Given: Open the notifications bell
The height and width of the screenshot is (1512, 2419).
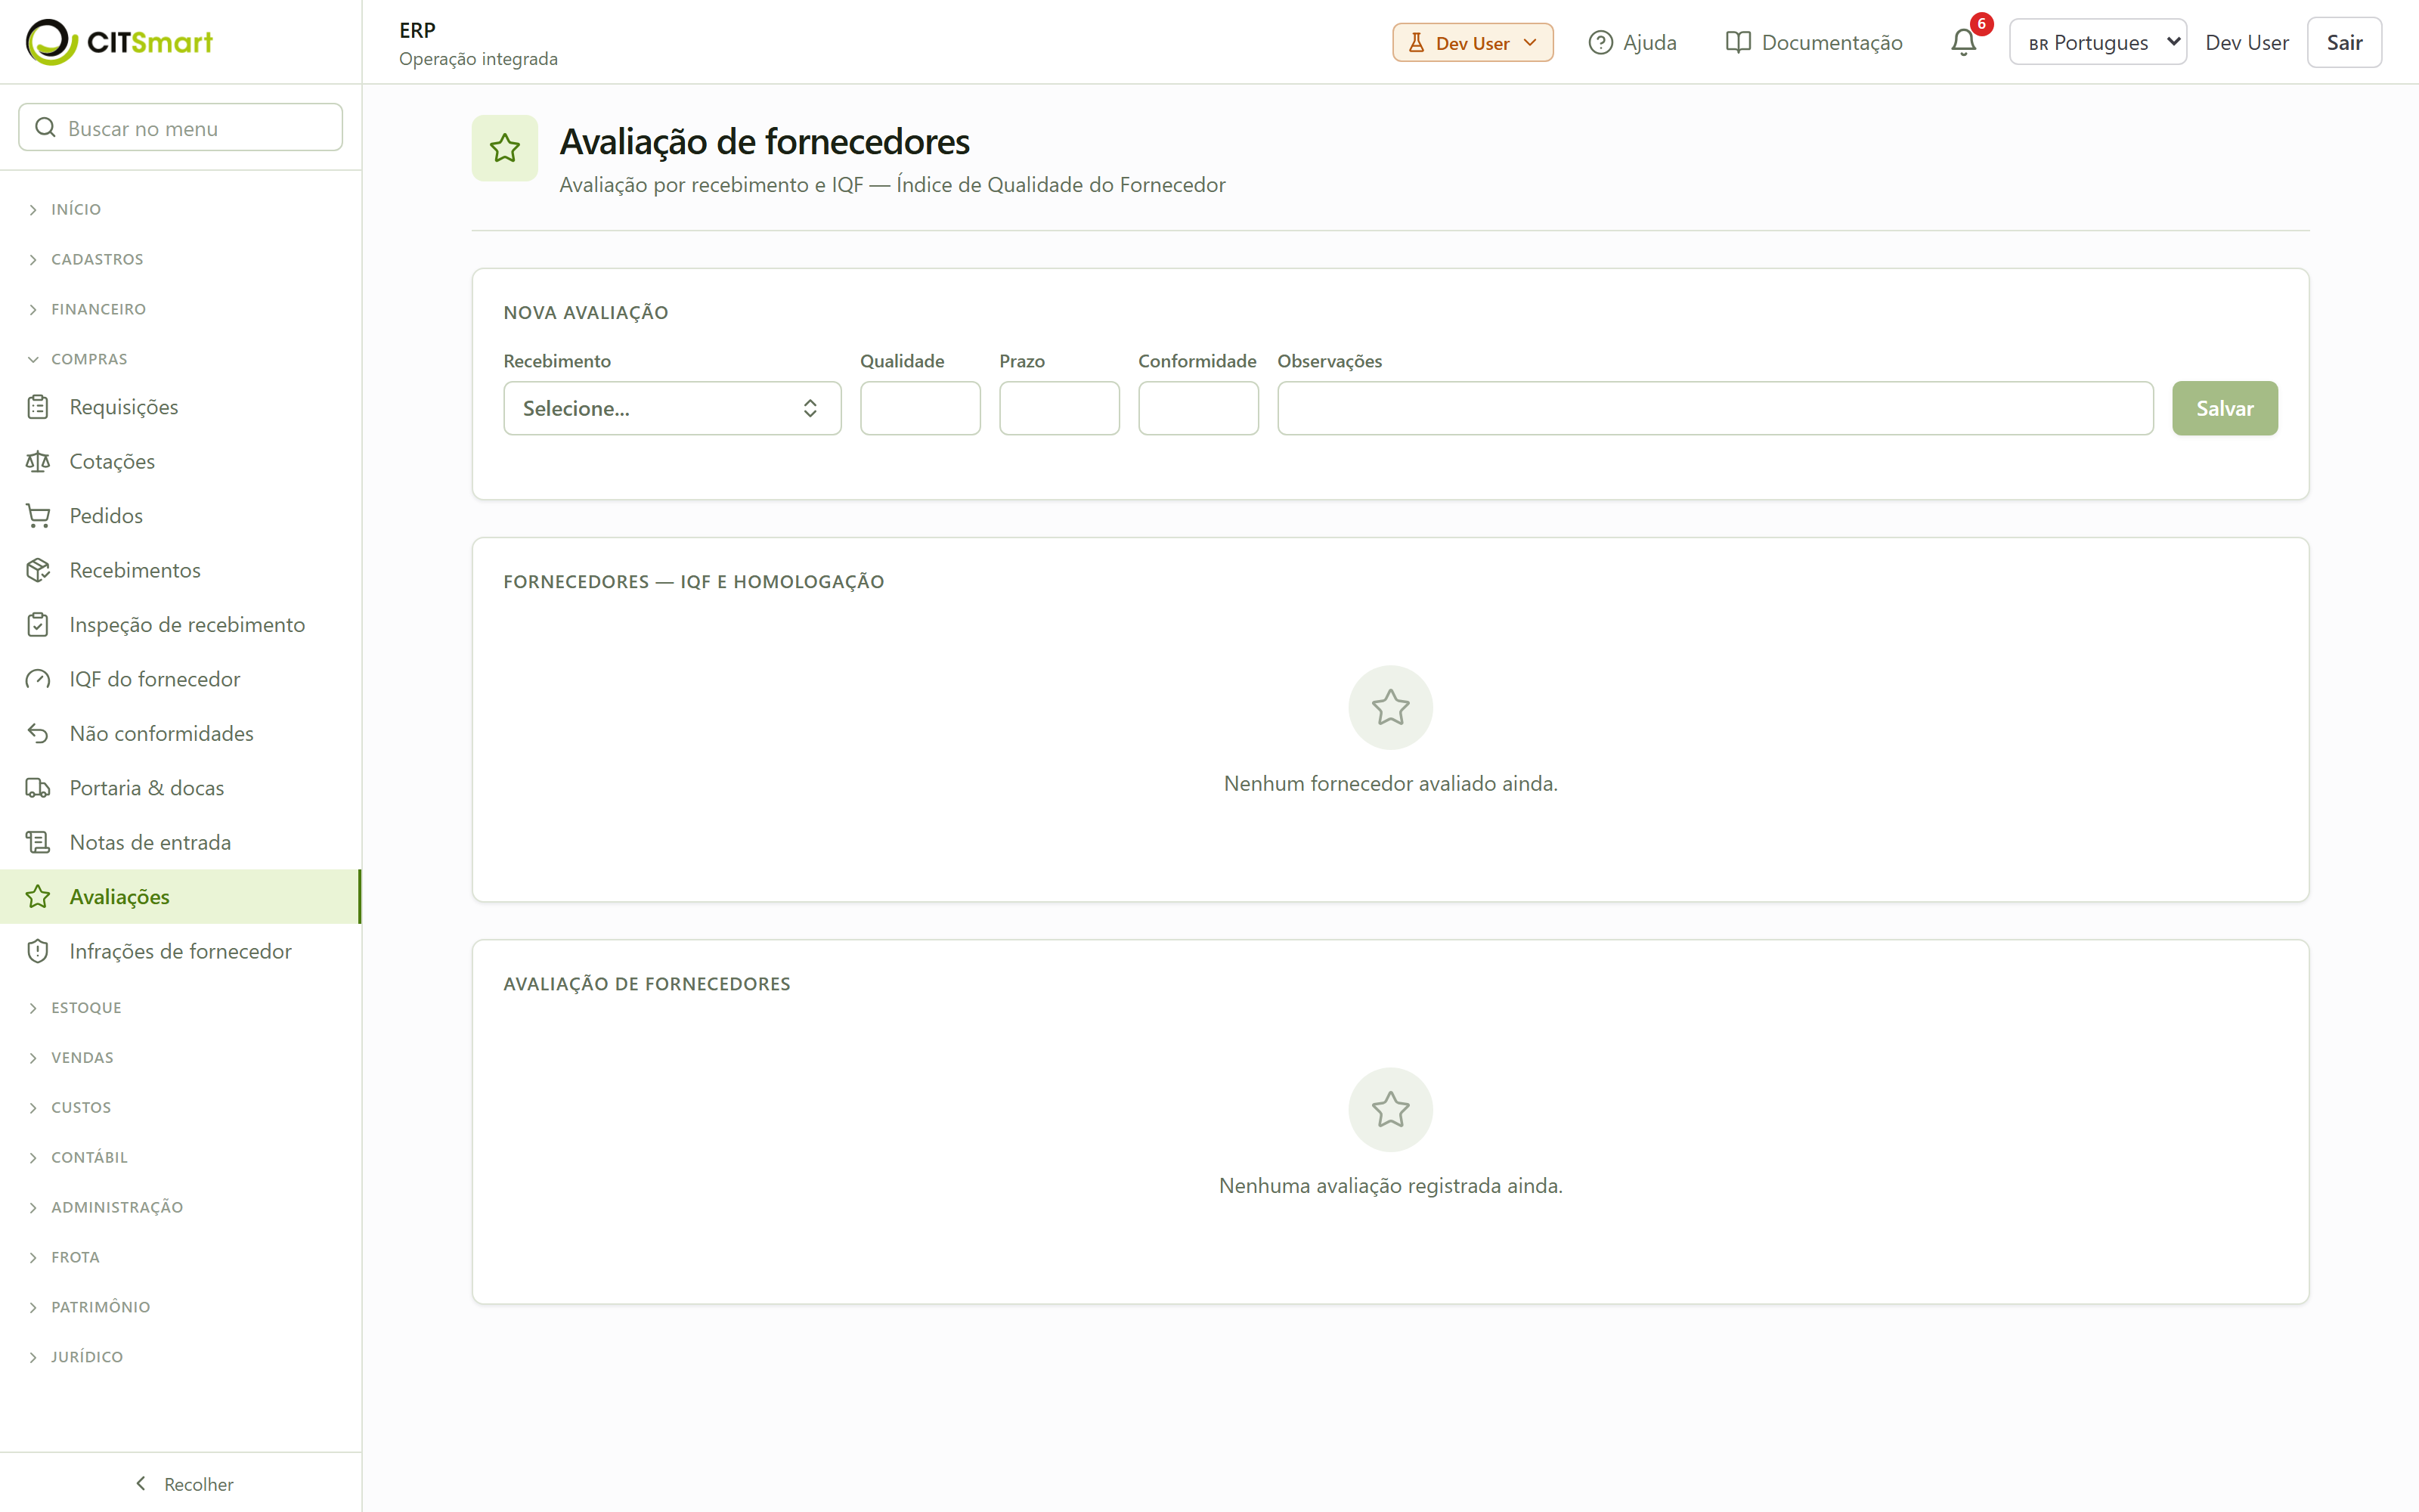Looking at the screenshot, I should coord(1963,42).
